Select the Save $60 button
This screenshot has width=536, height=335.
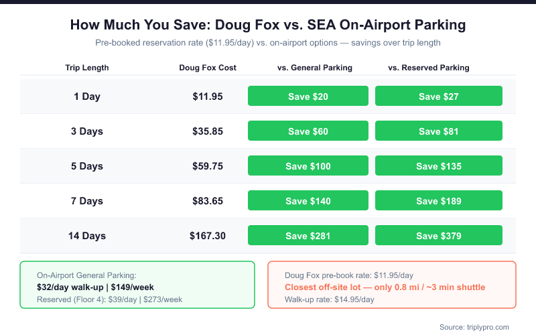pyautogui.click(x=308, y=131)
